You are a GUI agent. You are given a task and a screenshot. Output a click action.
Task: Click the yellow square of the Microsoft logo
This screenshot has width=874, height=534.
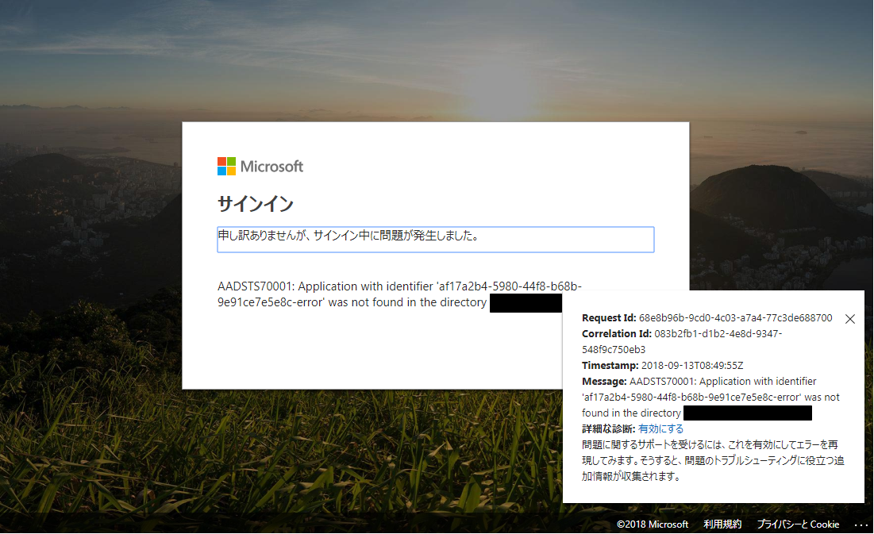[231, 171]
